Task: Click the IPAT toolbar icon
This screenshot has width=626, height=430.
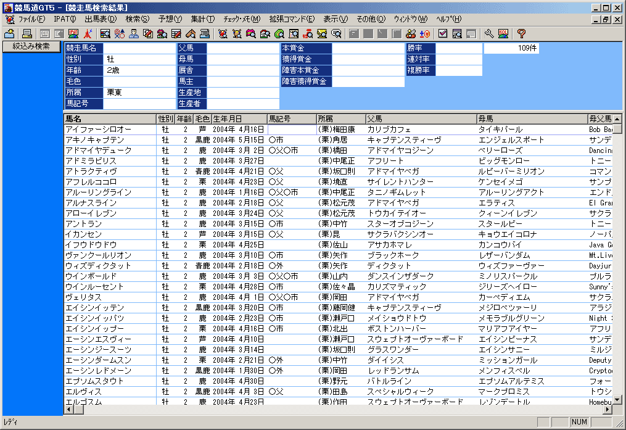Action: point(73,33)
